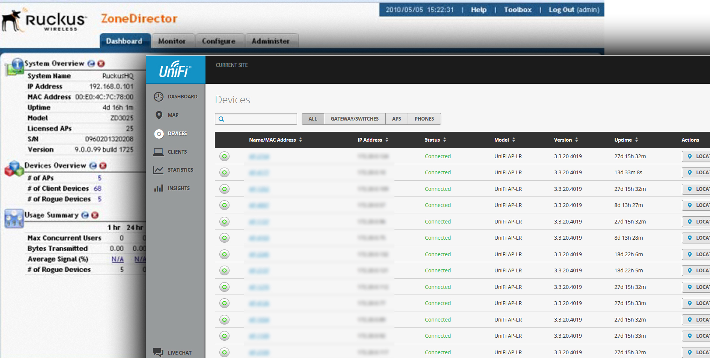Locate the device with uptime 18d 22h 6m
This screenshot has width=710, height=358.
click(x=696, y=254)
